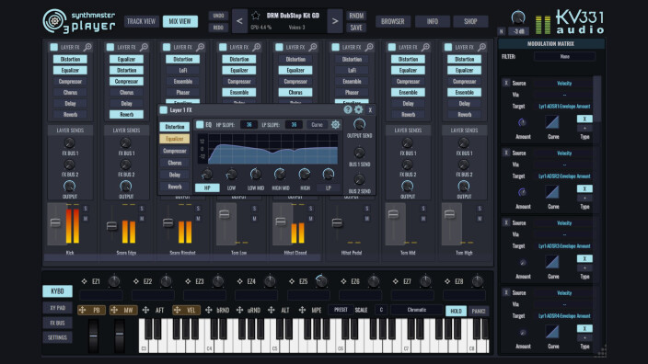The height and width of the screenshot is (364, 648).
Task: Open Lyr1 ADSR2 Envelope Amount target dropdown
Action: click(564, 176)
